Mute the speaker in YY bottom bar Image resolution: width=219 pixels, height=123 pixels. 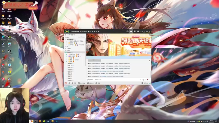[69, 83]
